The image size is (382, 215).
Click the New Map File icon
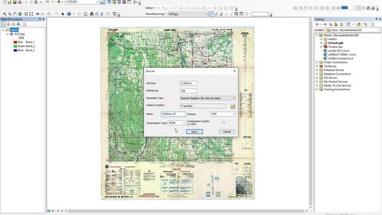click(x=5, y=2)
